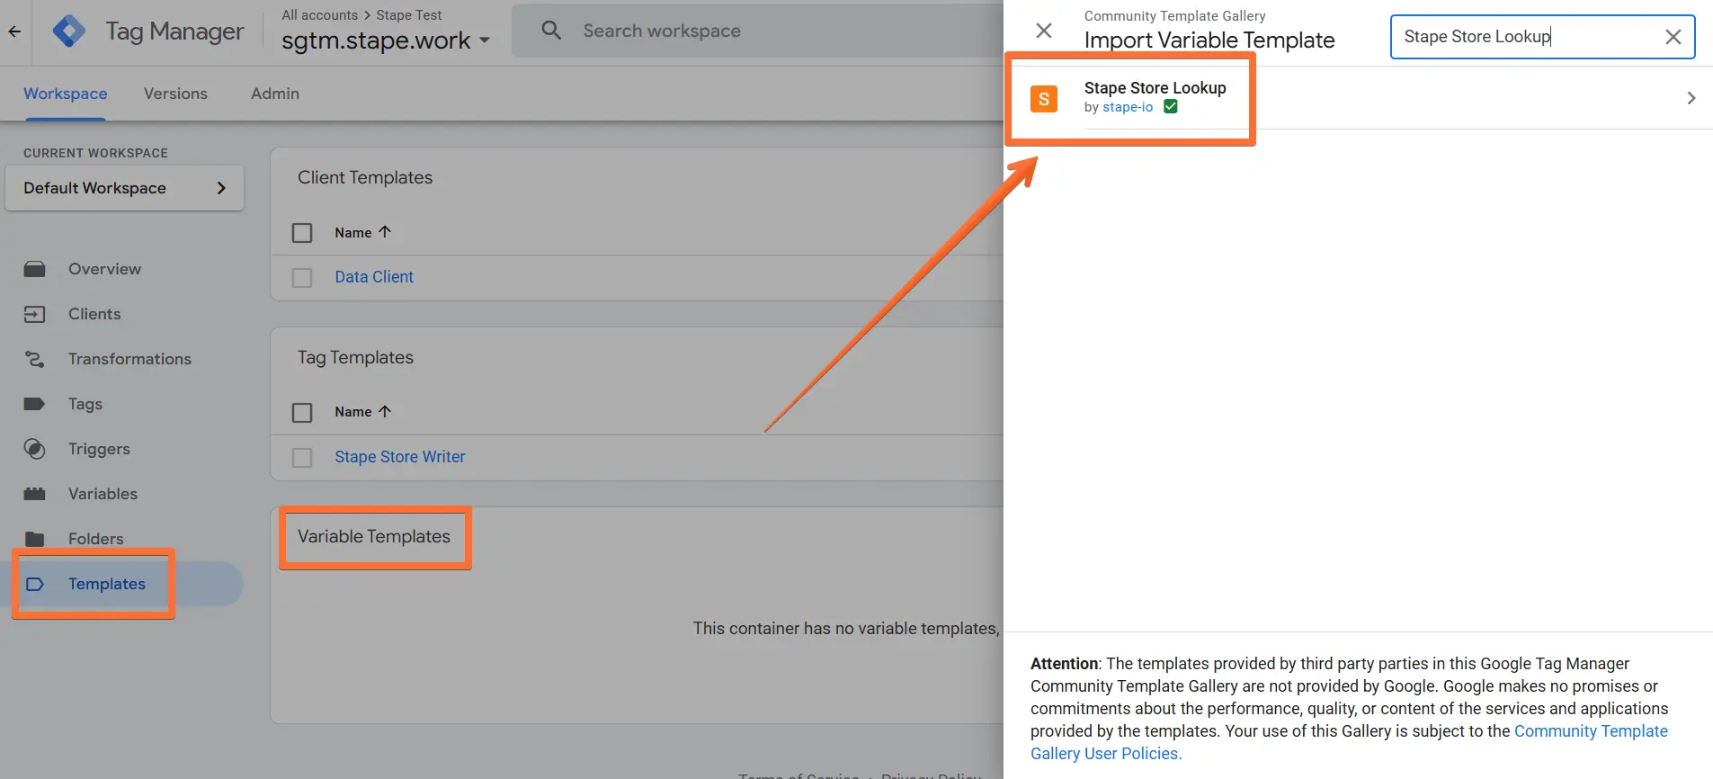
Task: Expand Stape Store Lookup result chevron
Action: 1691,98
